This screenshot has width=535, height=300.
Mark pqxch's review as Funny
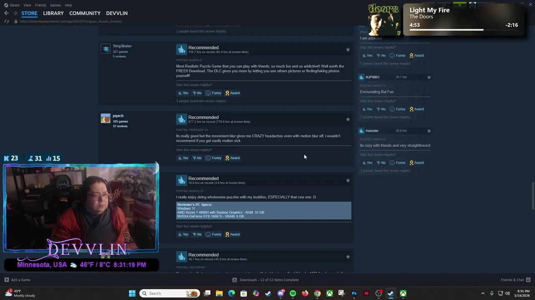214,158
